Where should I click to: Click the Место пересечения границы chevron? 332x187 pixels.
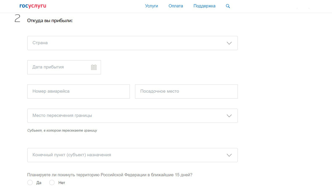229,116
